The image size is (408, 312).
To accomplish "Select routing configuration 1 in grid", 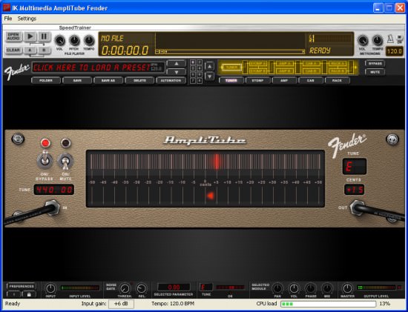I will pyautogui.click(x=193, y=62).
